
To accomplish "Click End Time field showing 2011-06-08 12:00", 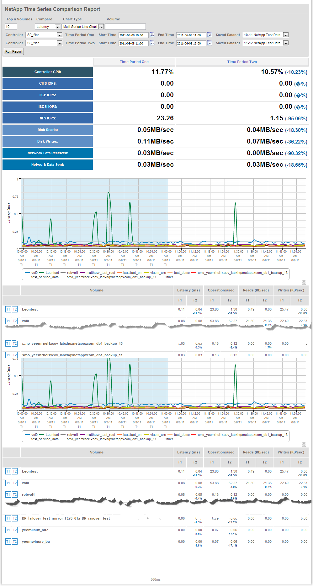I will 191,43.
